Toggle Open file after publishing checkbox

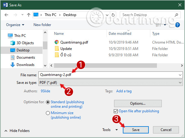click(116, 111)
